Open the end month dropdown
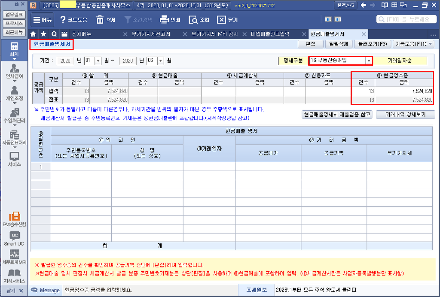Viewport: 440px width, 297px height. point(160,61)
